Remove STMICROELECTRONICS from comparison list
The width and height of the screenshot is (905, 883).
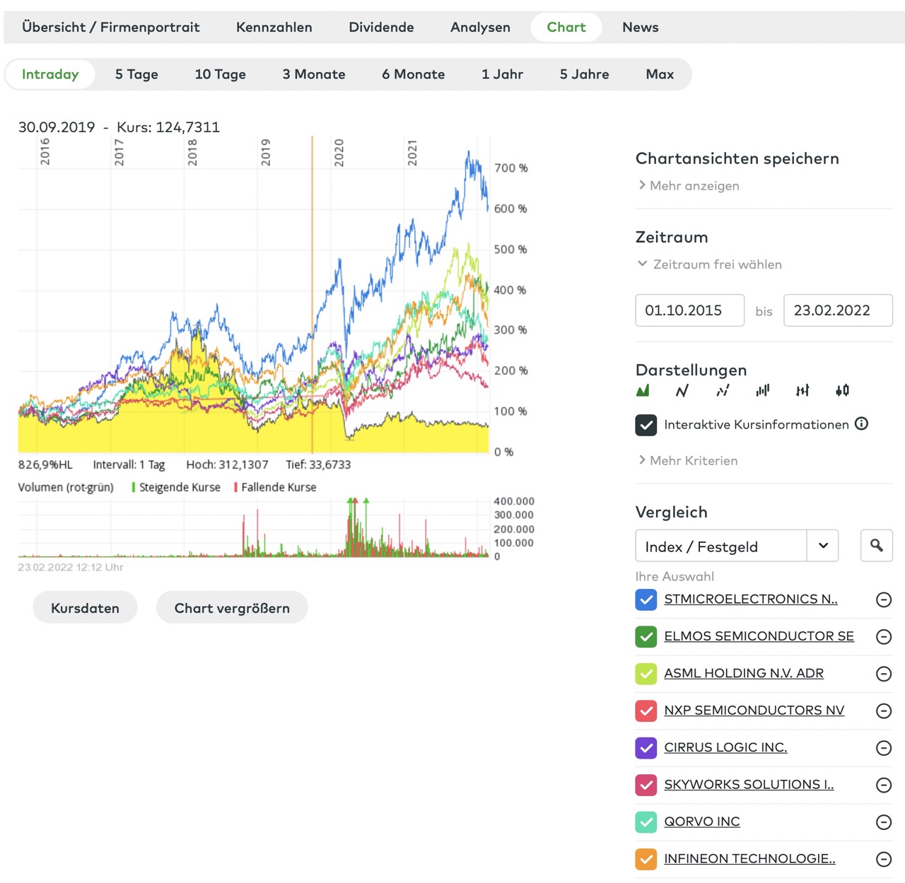(884, 600)
